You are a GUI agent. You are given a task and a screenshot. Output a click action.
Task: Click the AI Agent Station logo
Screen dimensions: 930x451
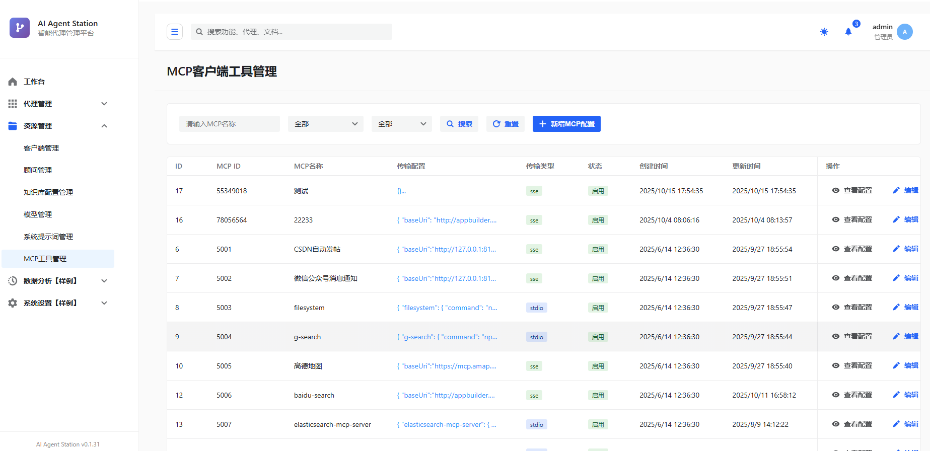tap(20, 28)
